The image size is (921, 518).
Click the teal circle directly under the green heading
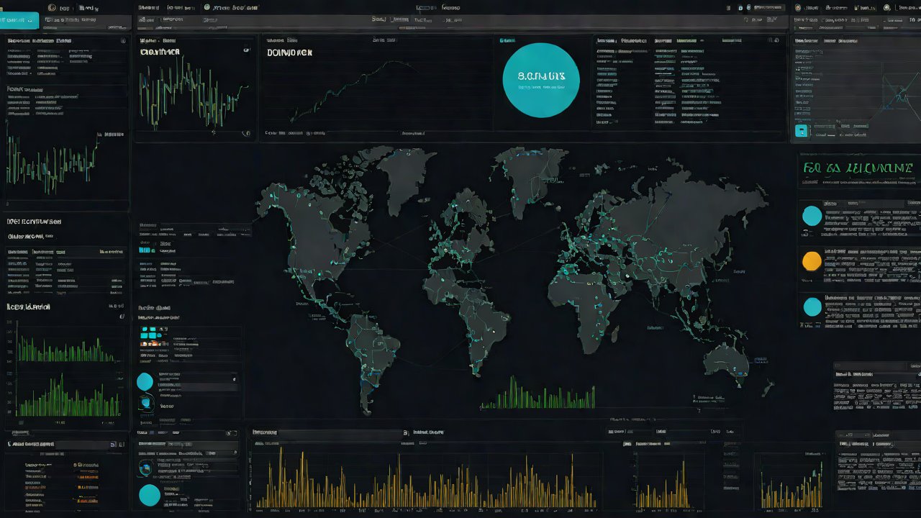[x=812, y=216]
